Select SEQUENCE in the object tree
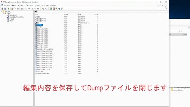Image resolution: width=190 pixels, height=107 pixels. coord(13,15)
